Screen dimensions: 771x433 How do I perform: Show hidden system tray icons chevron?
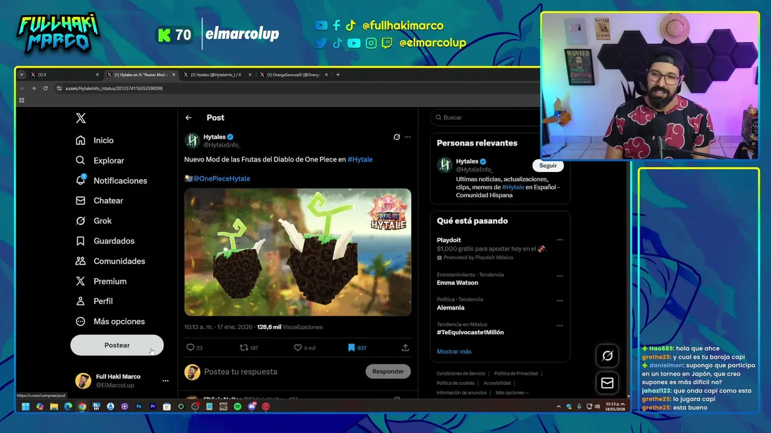[x=558, y=407]
